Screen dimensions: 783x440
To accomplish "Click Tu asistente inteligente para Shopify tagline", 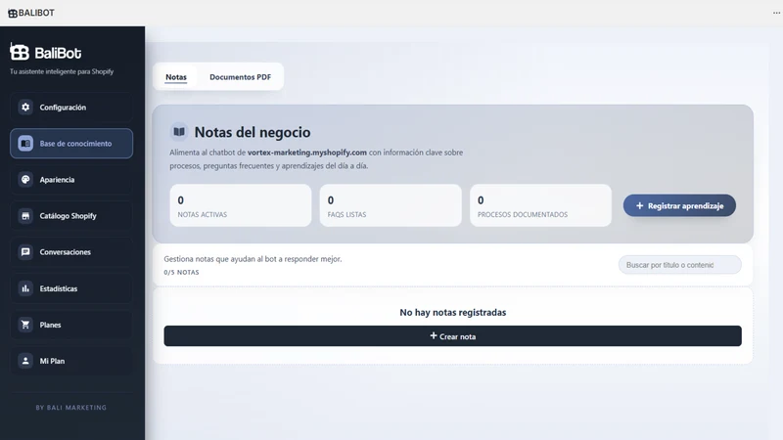I will coord(62,71).
